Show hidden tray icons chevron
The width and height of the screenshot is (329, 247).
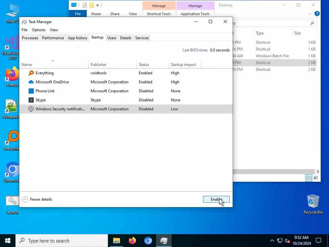[272, 241]
